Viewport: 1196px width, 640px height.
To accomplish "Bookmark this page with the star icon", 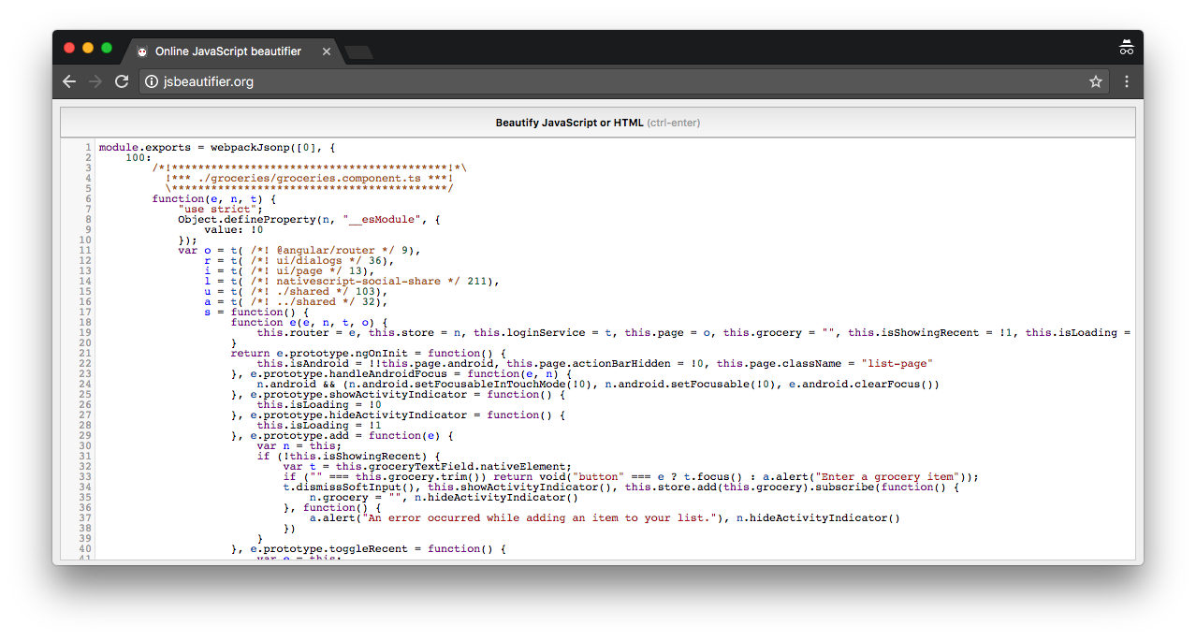I will point(1095,81).
